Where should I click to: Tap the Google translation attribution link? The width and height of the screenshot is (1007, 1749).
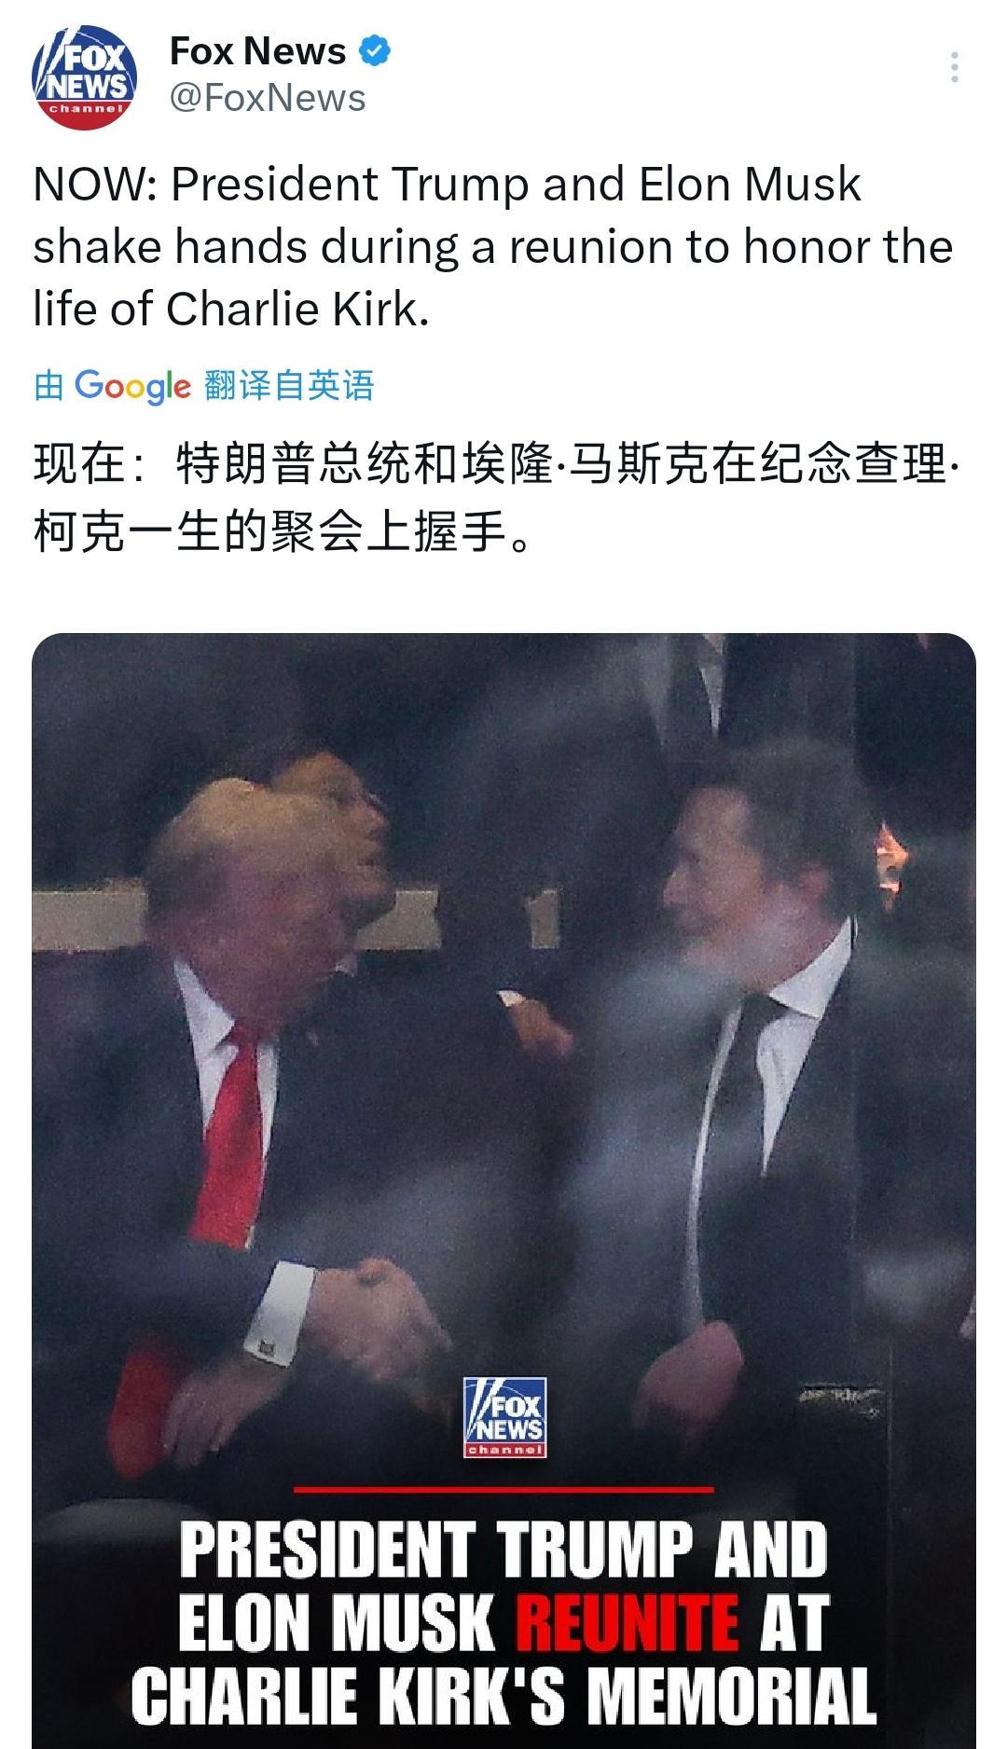tap(204, 385)
